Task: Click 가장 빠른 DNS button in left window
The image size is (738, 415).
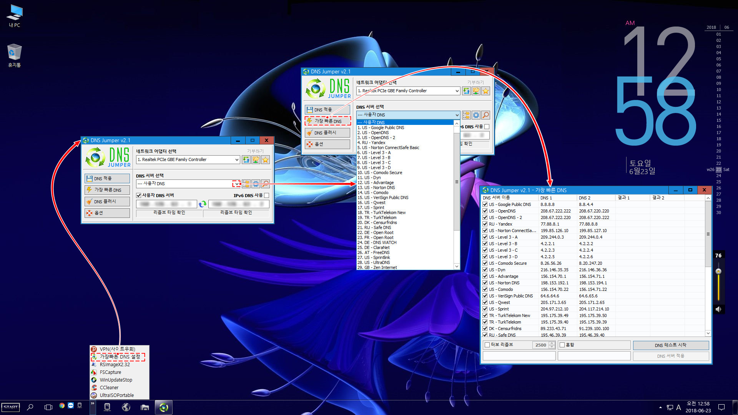Action: coord(107,190)
